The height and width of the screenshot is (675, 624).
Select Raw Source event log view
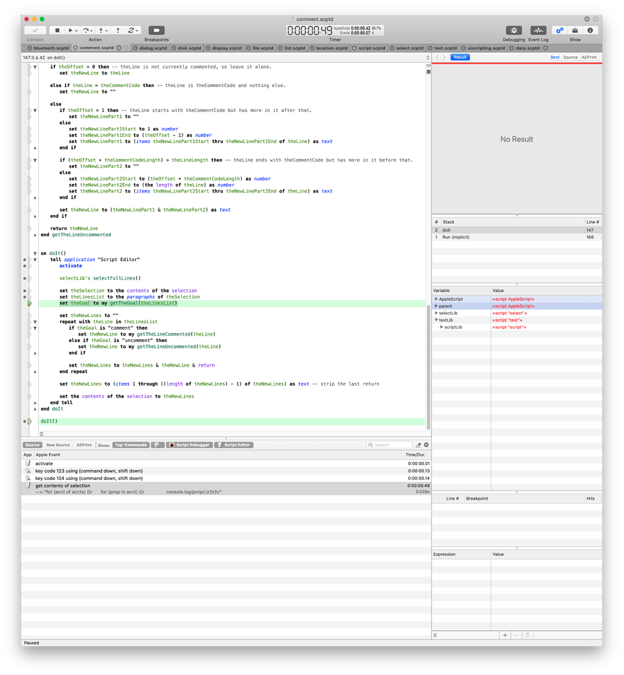coord(58,445)
